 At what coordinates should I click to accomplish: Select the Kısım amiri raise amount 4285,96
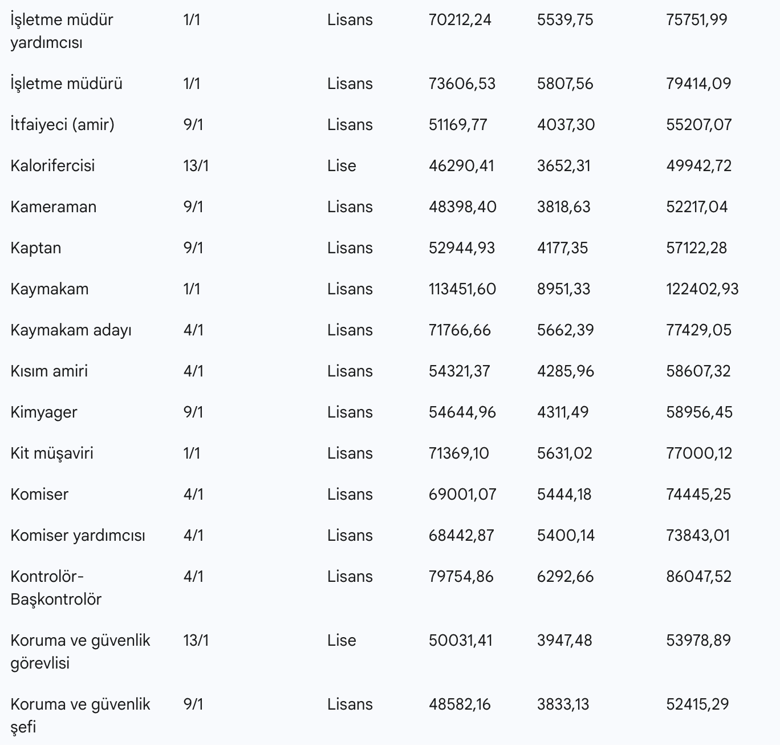(x=566, y=371)
